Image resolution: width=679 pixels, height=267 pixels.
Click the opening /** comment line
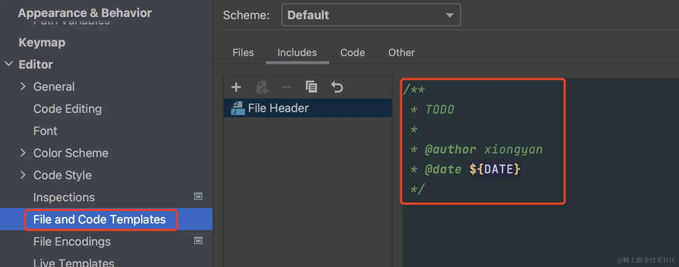(x=414, y=90)
